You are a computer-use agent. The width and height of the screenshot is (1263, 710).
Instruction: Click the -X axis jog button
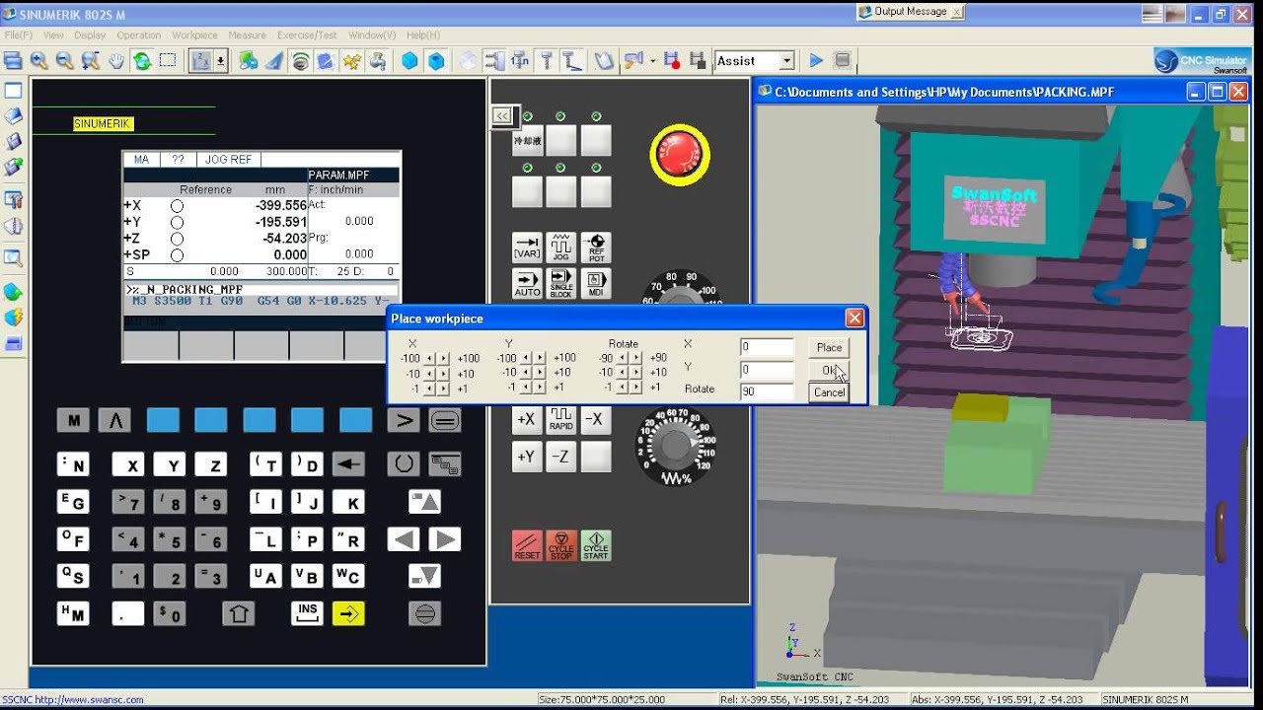[596, 420]
